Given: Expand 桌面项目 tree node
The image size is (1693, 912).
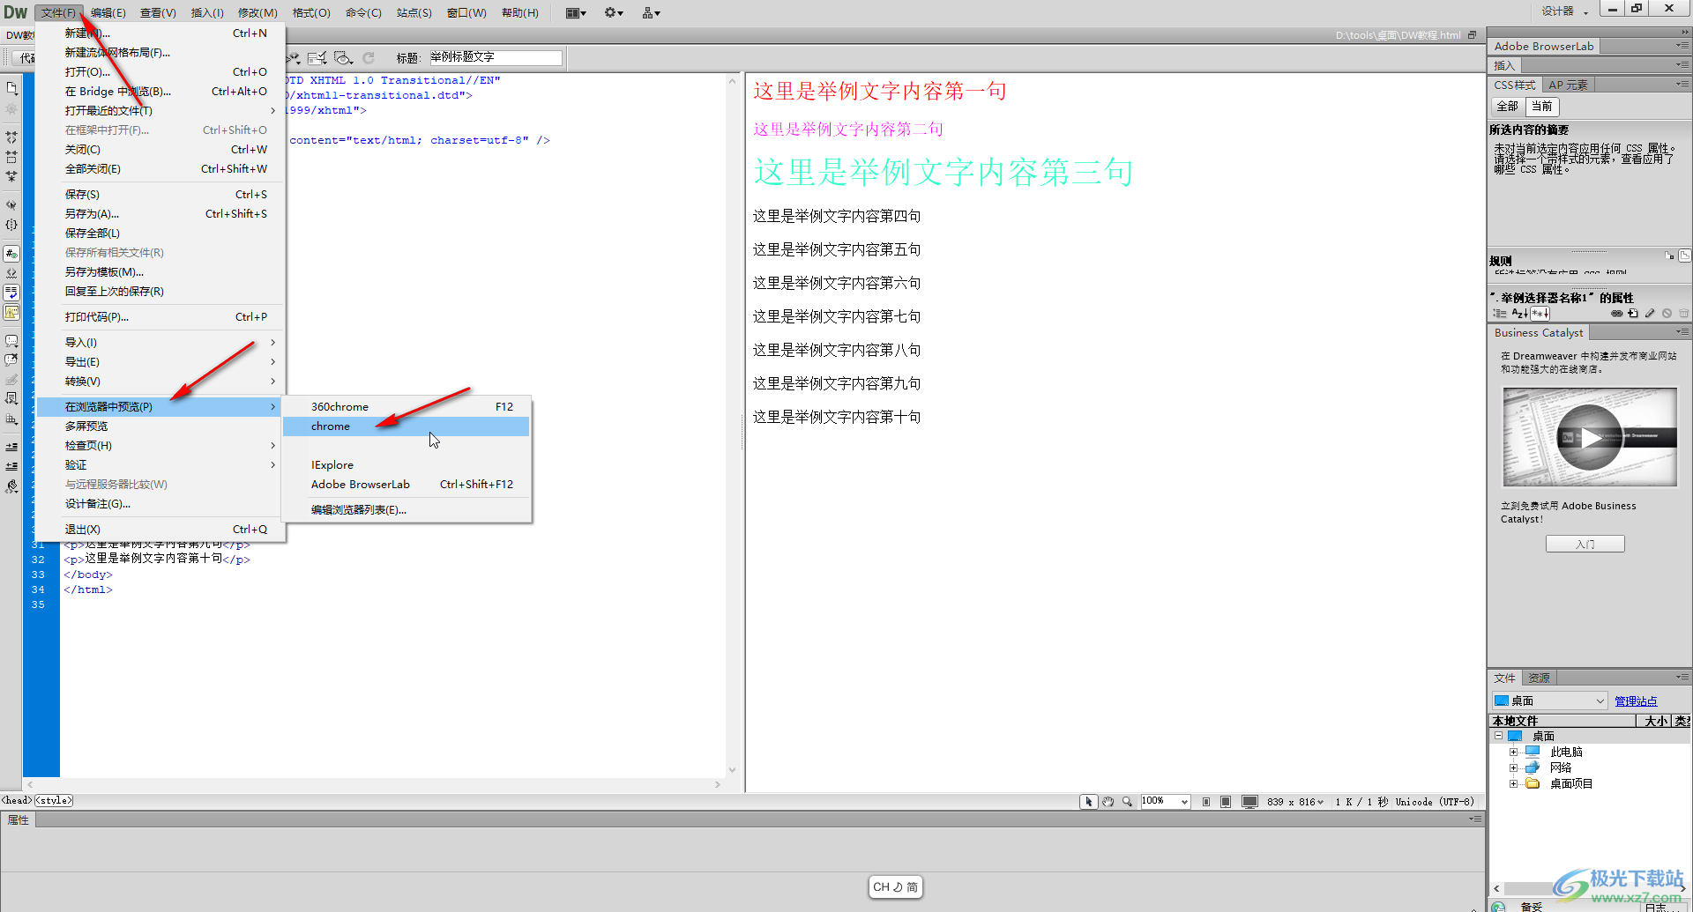Looking at the screenshot, I should pos(1513,784).
